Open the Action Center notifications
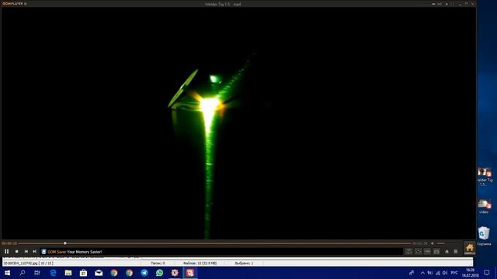The image size is (497, 279). click(487, 273)
